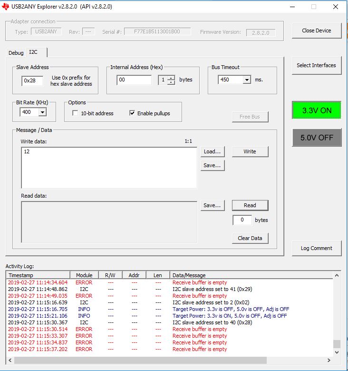Click the Texas Instruments title bar icon
Image resolution: width=348 pixels, height=371 pixels.
pyautogui.click(x=5, y=6)
